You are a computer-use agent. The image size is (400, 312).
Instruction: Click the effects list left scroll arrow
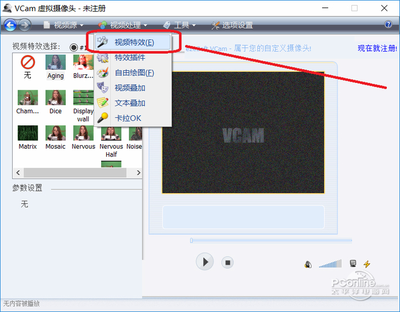coord(18,173)
